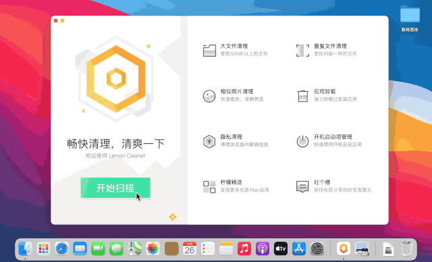Open Preview app in the Dock

[x=362, y=248]
